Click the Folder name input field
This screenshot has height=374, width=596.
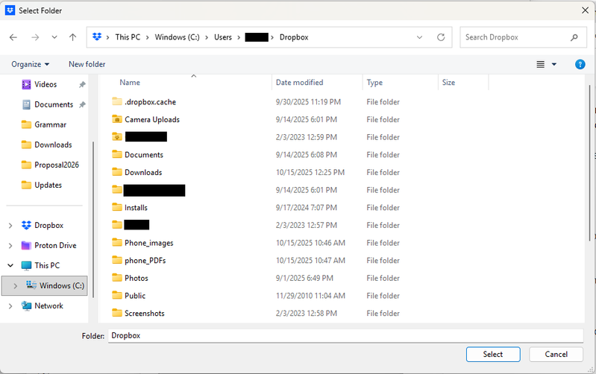345,336
